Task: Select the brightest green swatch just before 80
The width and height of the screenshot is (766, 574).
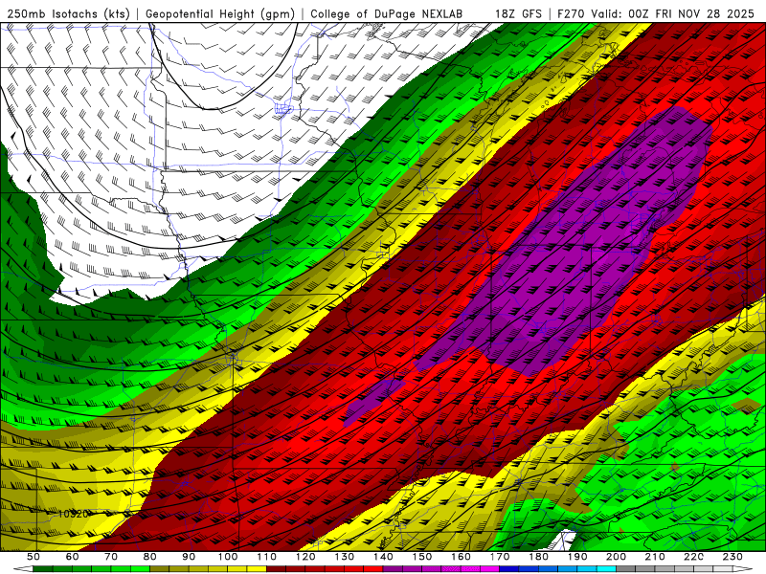Action: 140,569
